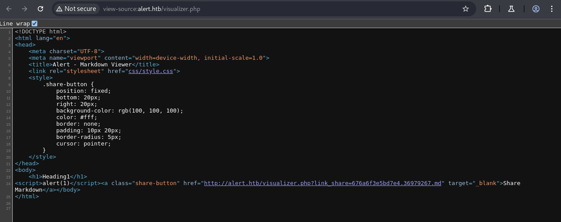
Task: Click the Heading1 h1 source line
Action: click(x=56, y=176)
